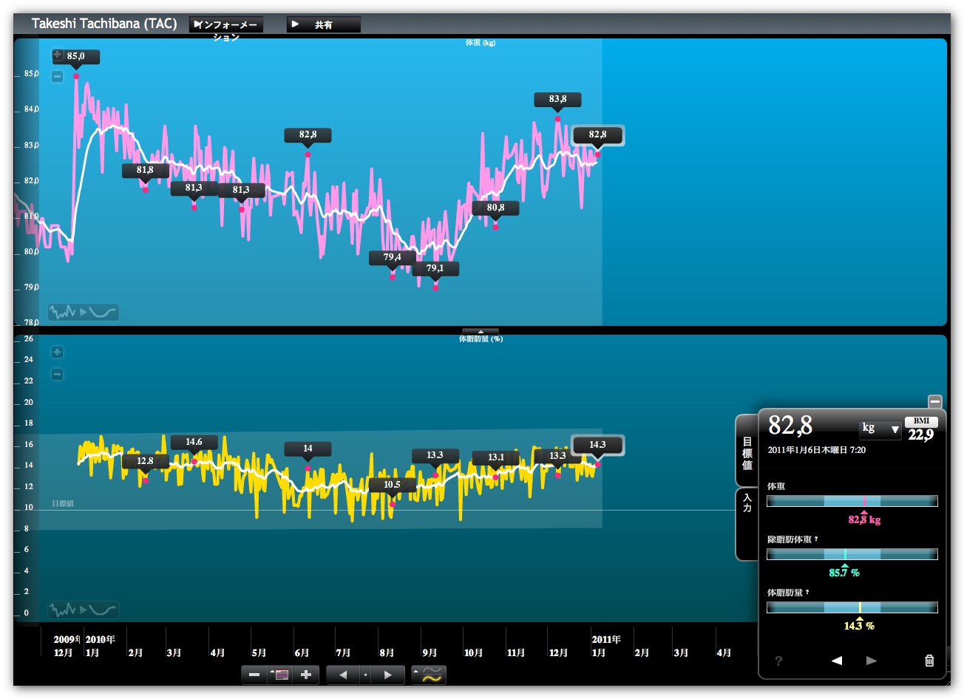The width and height of the screenshot is (964, 699).
Task: Switch to the 目標値 tab
Action: (747, 453)
